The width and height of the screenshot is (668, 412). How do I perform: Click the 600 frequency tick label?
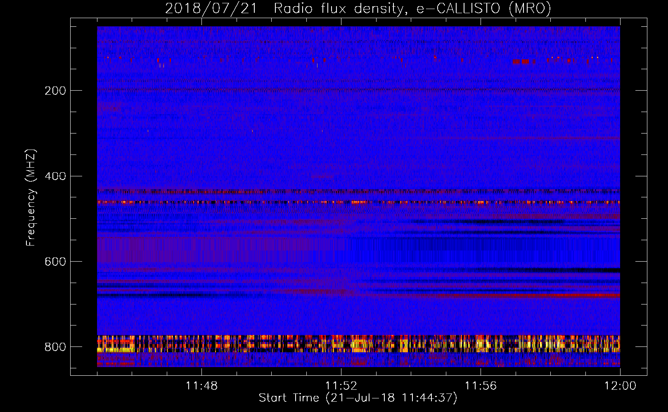pyautogui.click(x=55, y=262)
